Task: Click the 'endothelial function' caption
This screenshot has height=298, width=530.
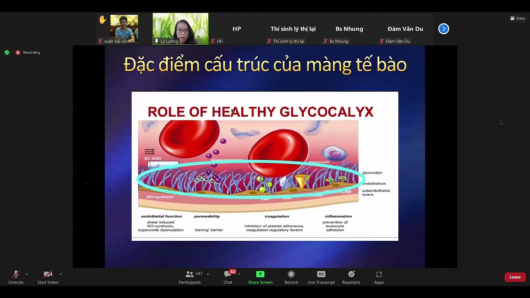Action: pos(161,216)
